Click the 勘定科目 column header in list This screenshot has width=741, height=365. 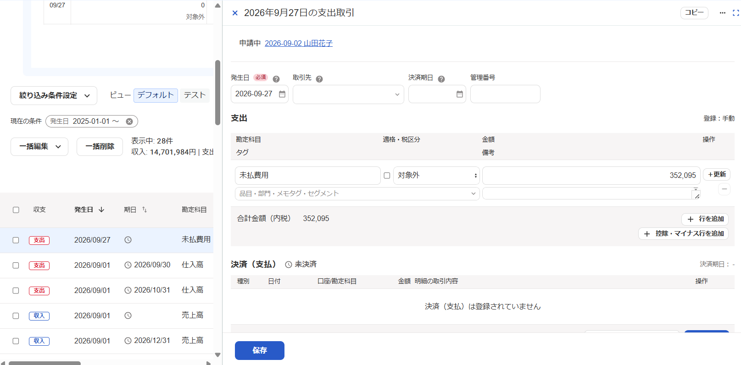194,210
